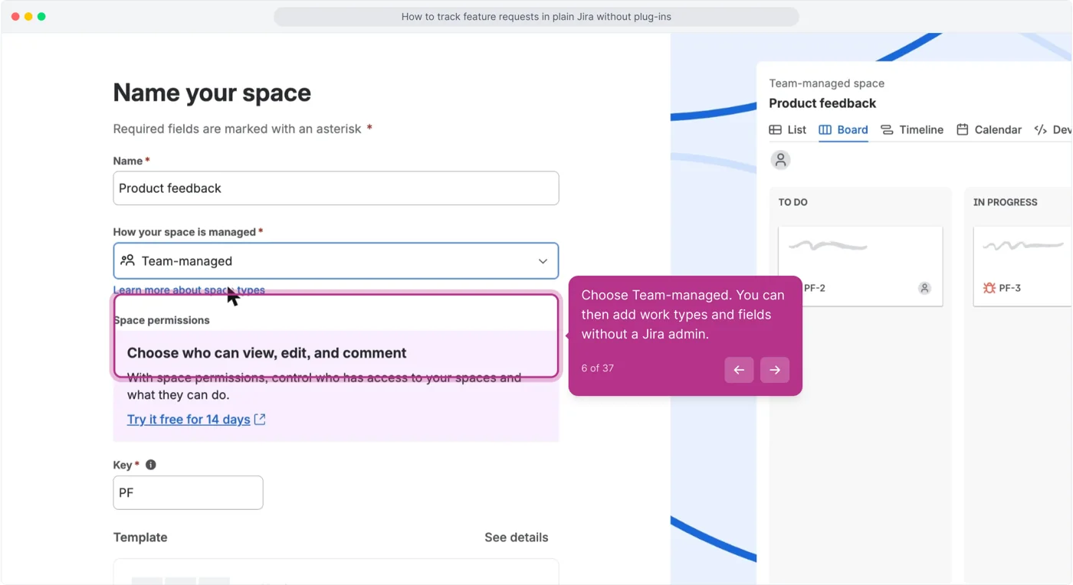Click the Calendar view icon
The width and height of the screenshot is (1073, 585).
coord(963,130)
